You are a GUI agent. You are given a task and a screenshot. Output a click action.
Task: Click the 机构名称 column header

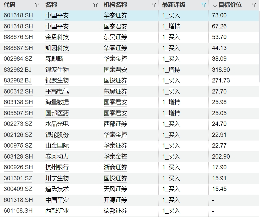115,5
